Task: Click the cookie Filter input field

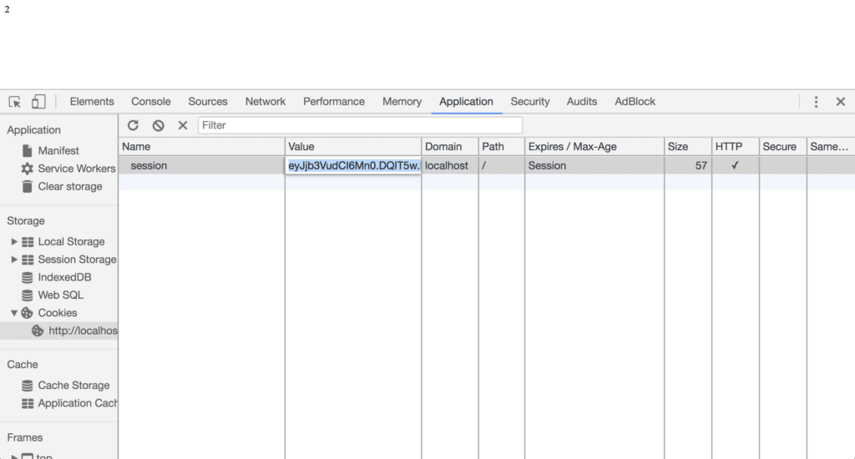Action: [x=360, y=125]
